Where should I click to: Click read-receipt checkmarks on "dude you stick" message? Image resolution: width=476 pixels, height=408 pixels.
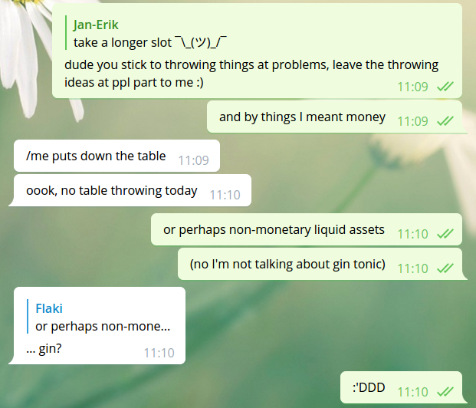coord(445,87)
